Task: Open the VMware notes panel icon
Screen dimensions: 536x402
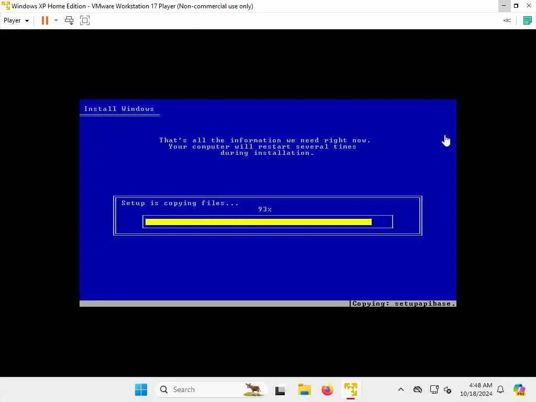Action: (528, 20)
